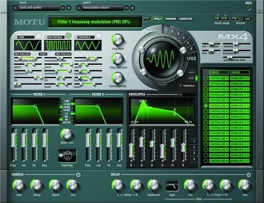264x203 pixels.
Task: Click the fundamental knob
Action: (117, 78)
